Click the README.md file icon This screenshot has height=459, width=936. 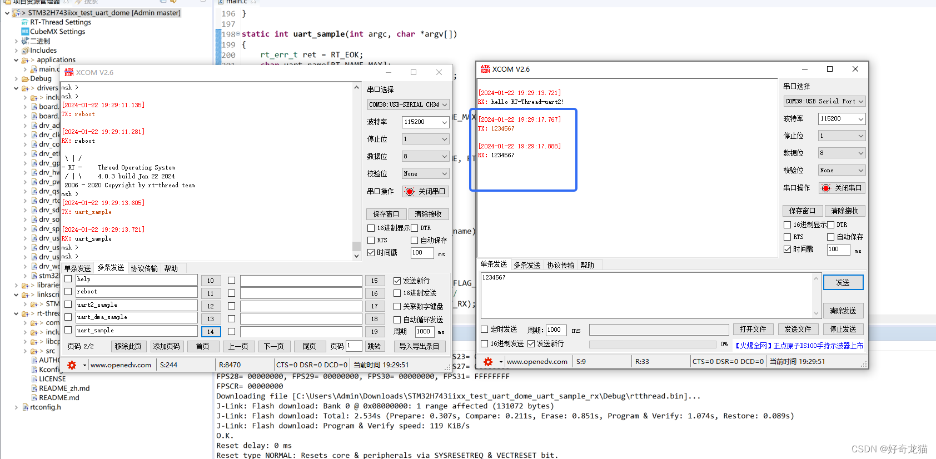[34, 398]
